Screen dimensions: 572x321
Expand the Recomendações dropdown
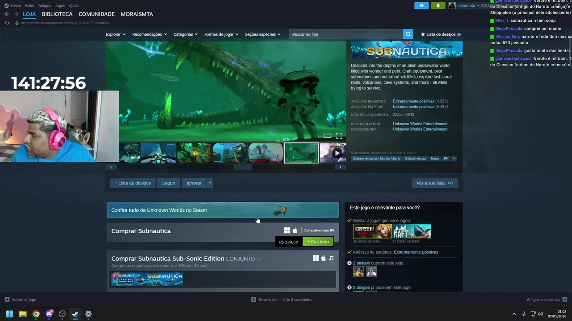[x=149, y=34]
